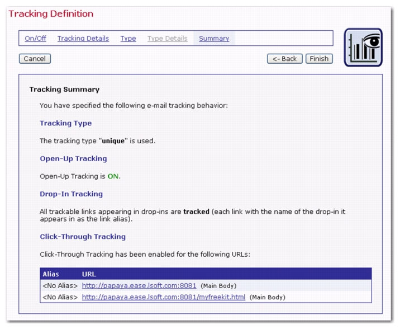Screen dimensions: 400x329
Task: Click the Click-Through Tracking section heading
Action: click(x=83, y=237)
